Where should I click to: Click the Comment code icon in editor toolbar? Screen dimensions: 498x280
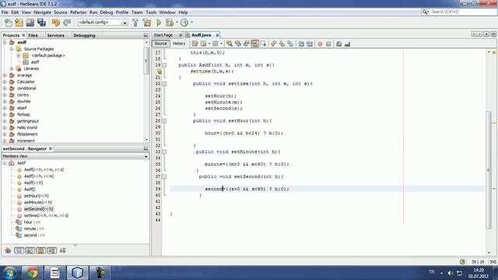[339, 44]
